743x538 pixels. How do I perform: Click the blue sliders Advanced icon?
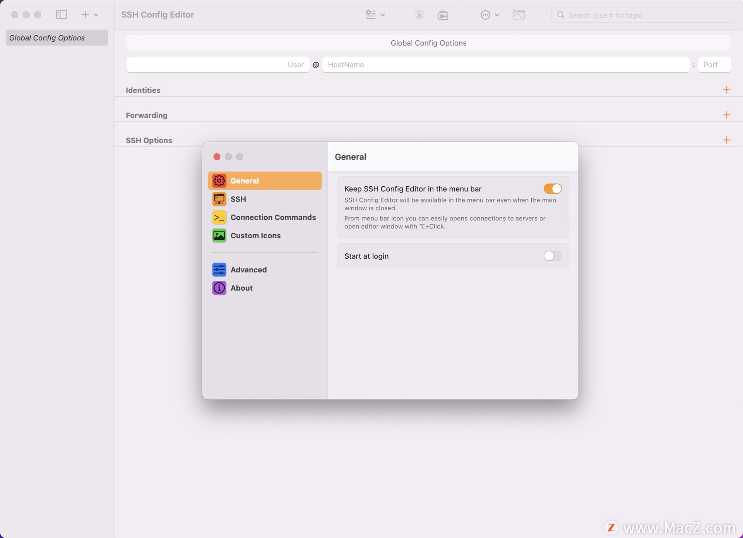click(x=219, y=270)
